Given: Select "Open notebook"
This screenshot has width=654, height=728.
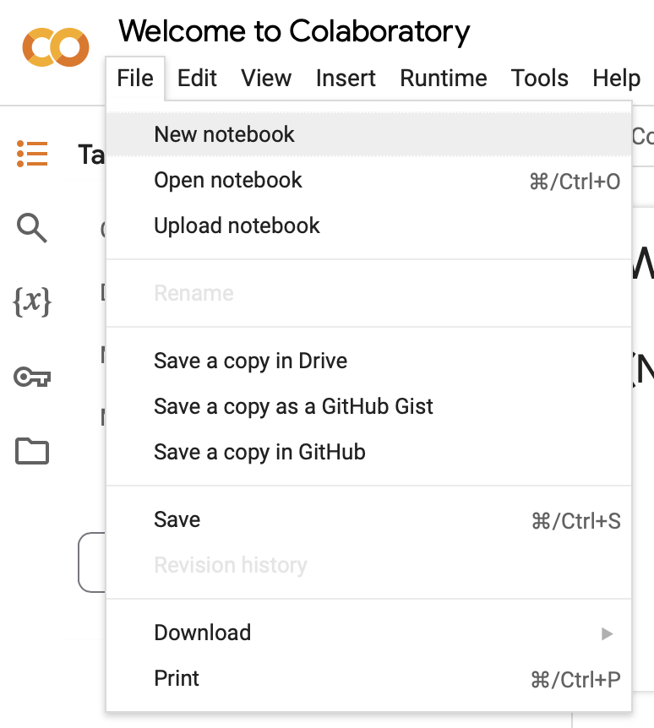Looking at the screenshot, I should click(227, 180).
